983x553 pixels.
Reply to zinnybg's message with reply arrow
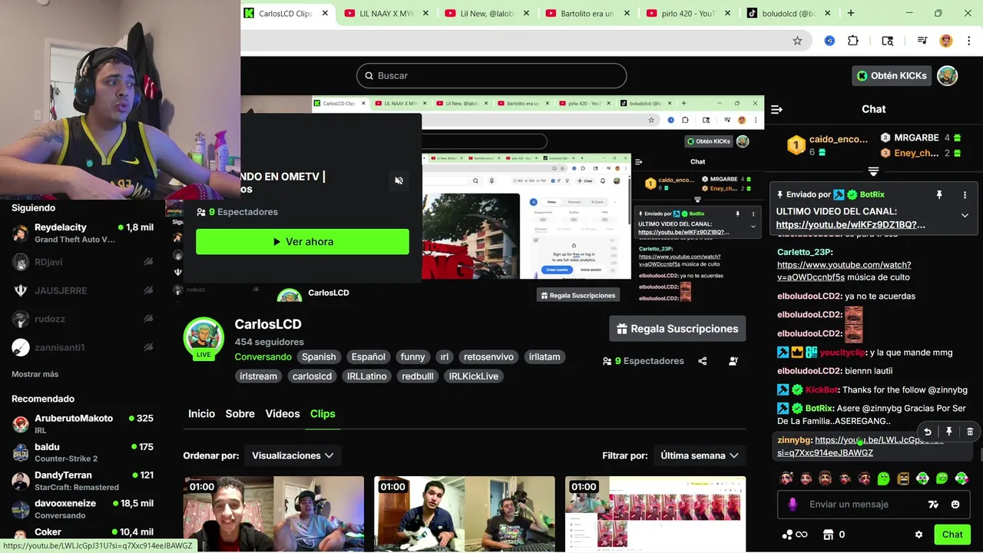pyautogui.click(x=928, y=432)
